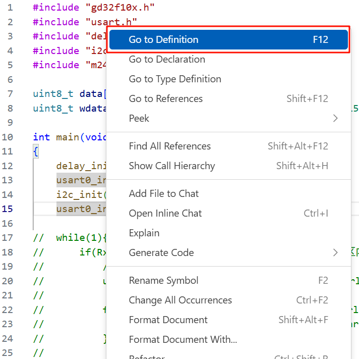
Task: Open the Generate Code submenu
Action: (x=228, y=253)
